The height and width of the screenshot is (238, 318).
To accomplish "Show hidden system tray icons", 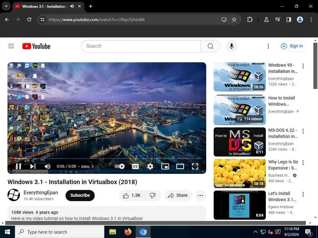I will 256,232.
